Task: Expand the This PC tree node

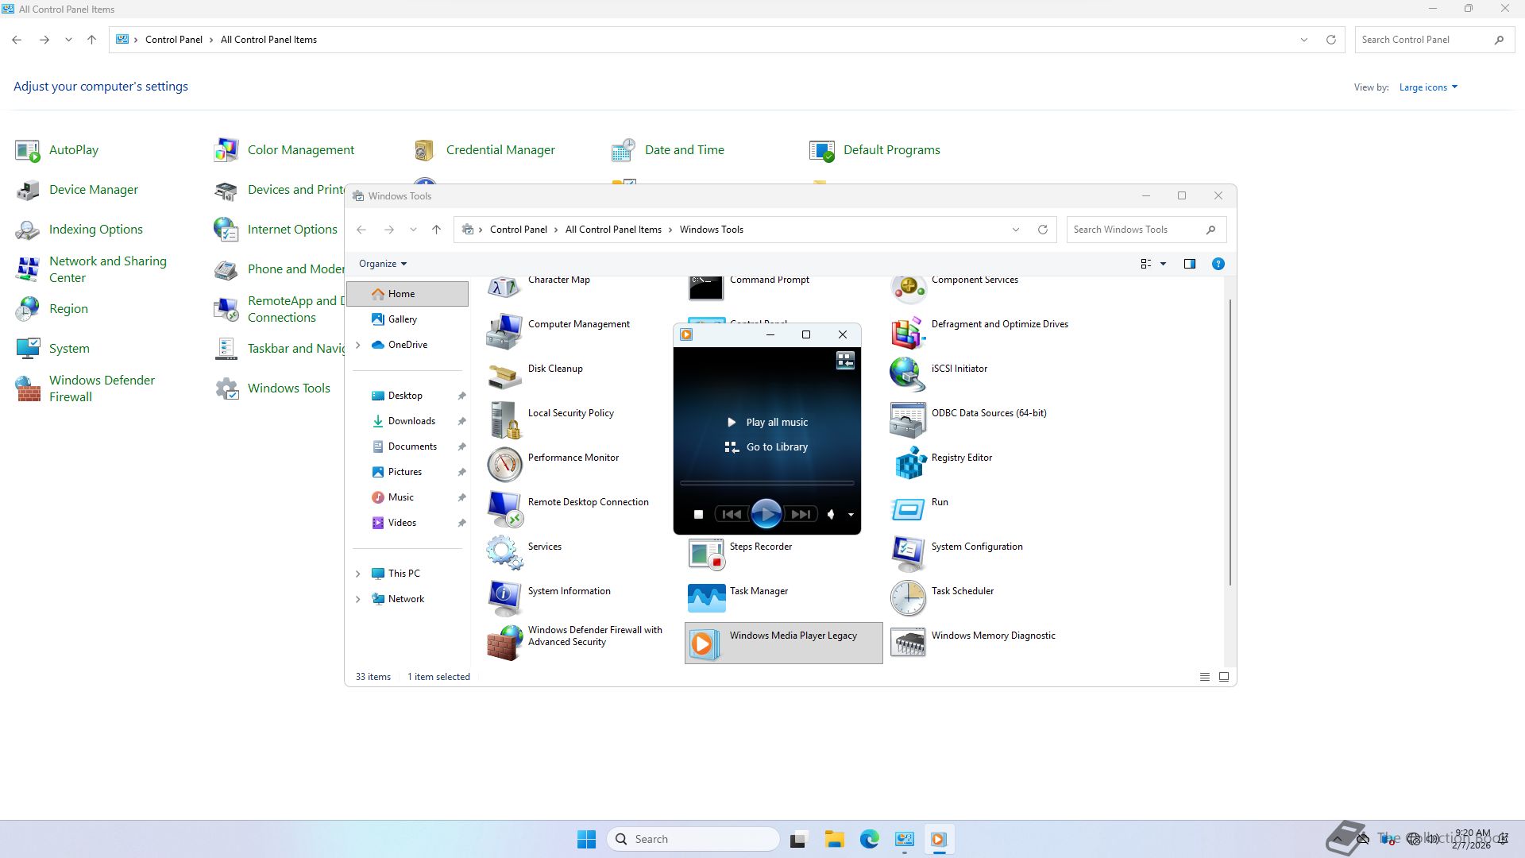Action: [357, 574]
